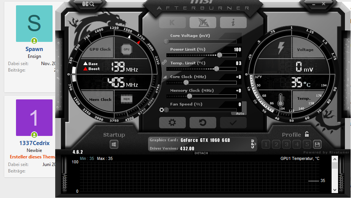Launch MSI Kombustor with the K button

tap(172, 22)
